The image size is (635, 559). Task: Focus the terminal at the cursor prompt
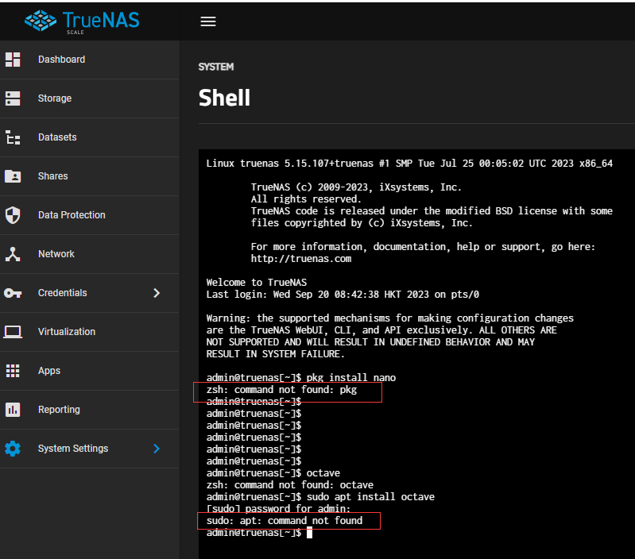pyautogui.click(x=309, y=533)
